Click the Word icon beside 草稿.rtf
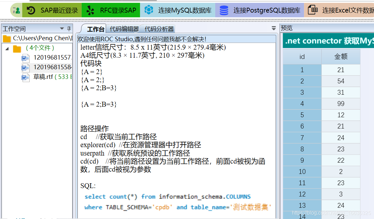The width and height of the screenshot is (374, 219). click(x=25, y=77)
